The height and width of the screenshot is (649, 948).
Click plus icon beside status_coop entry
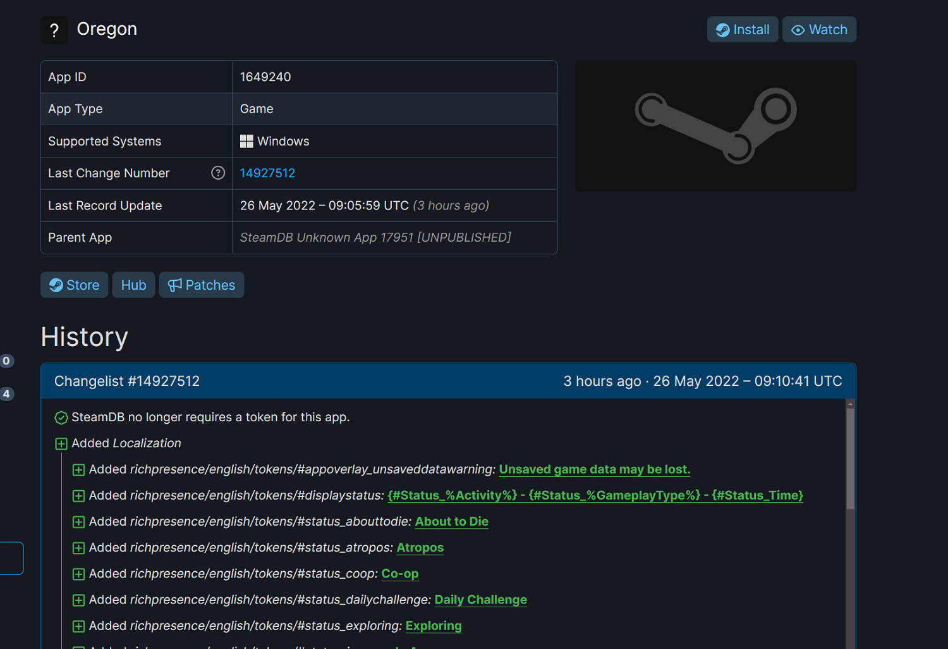tap(78, 574)
